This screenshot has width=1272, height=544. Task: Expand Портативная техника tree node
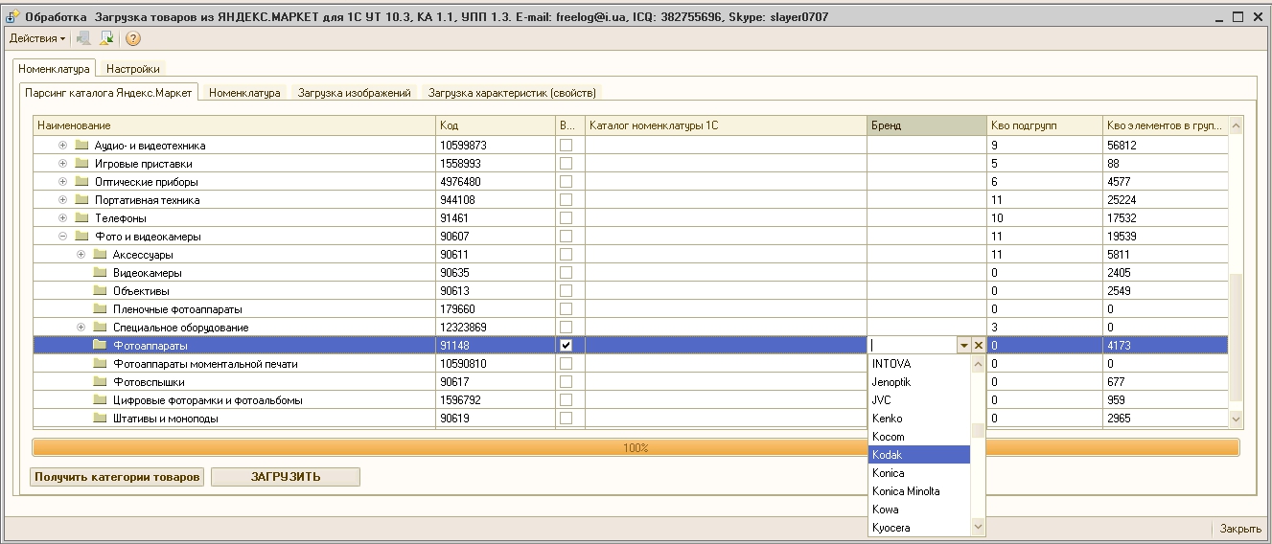62,200
